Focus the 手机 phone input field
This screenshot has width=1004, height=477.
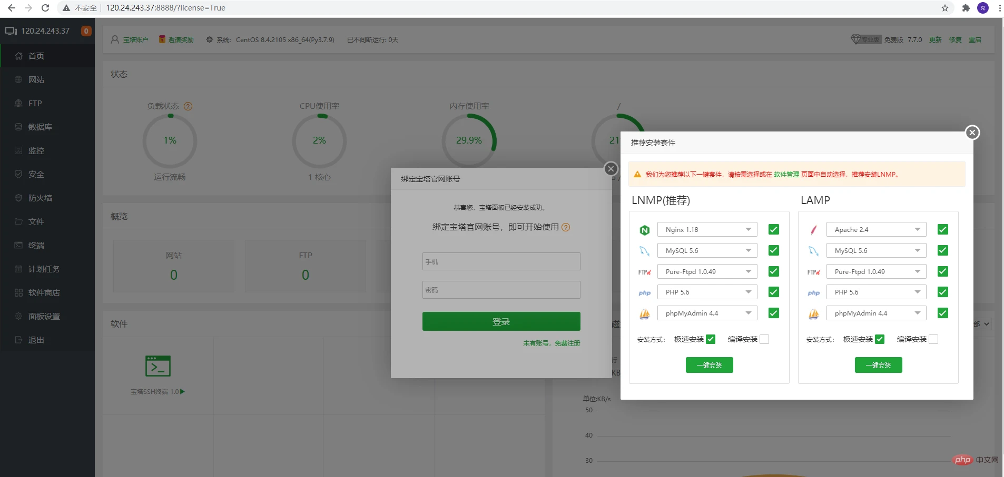[501, 261]
